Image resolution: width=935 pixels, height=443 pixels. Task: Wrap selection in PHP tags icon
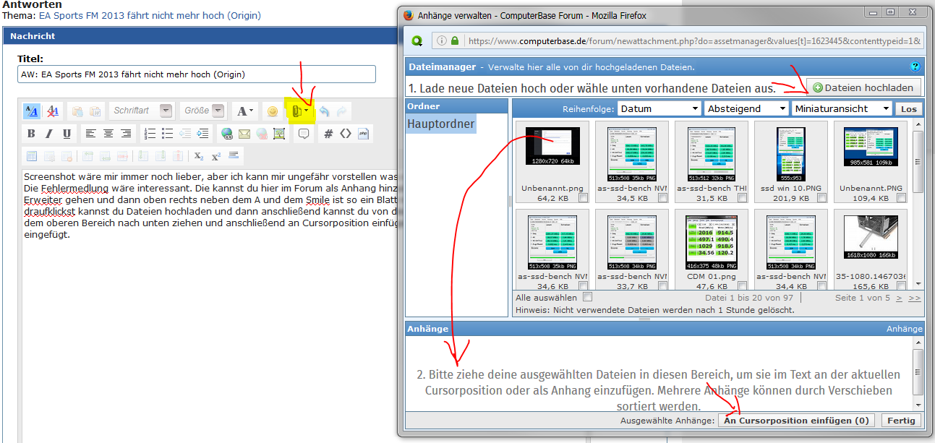coord(364,134)
